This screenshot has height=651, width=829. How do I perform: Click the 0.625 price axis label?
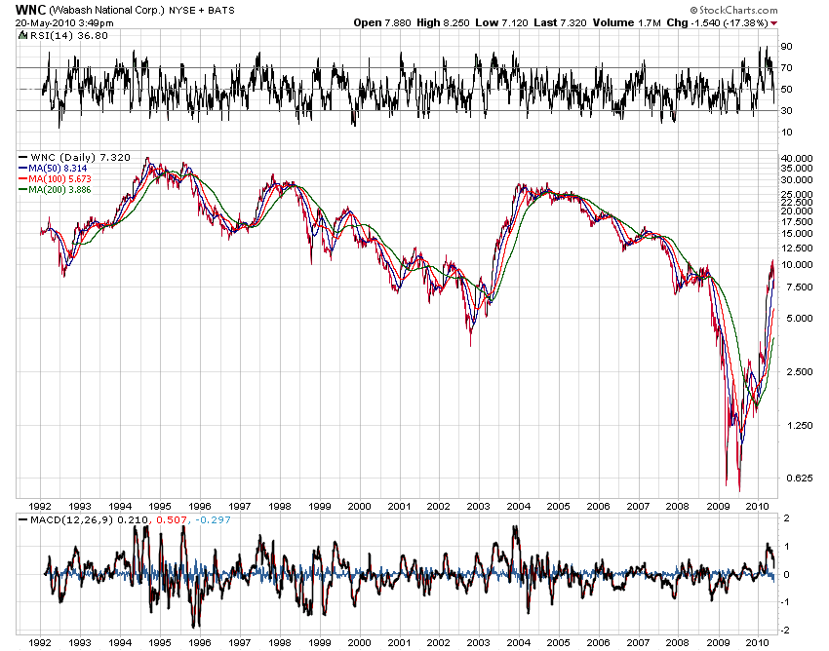coord(800,478)
